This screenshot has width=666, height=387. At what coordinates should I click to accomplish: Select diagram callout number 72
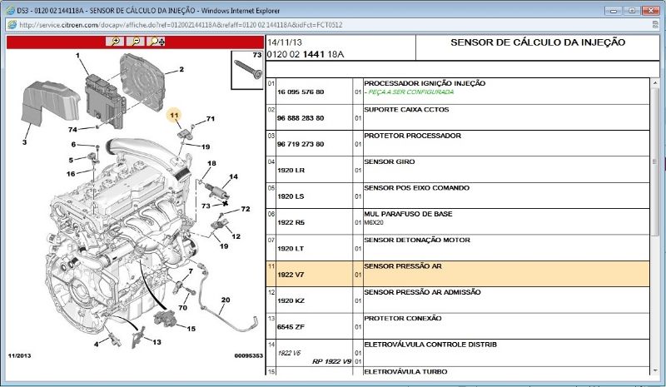(246, 209)
